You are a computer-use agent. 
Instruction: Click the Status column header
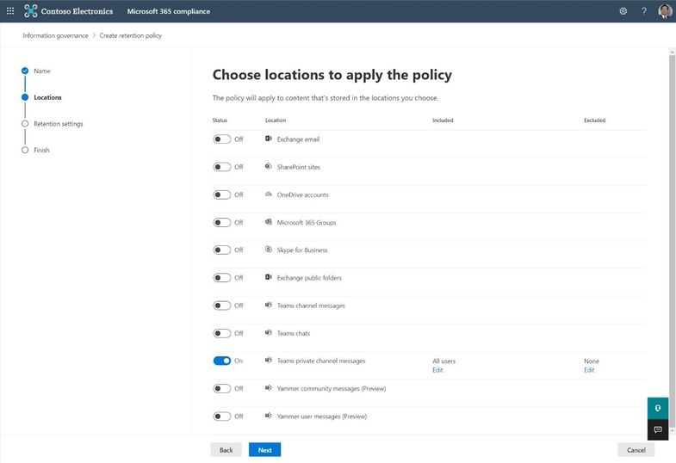(220, 120)
